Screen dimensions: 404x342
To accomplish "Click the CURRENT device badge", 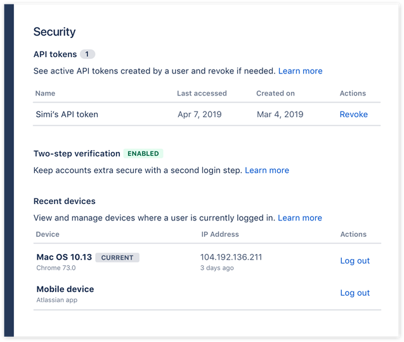I will 117,258.
